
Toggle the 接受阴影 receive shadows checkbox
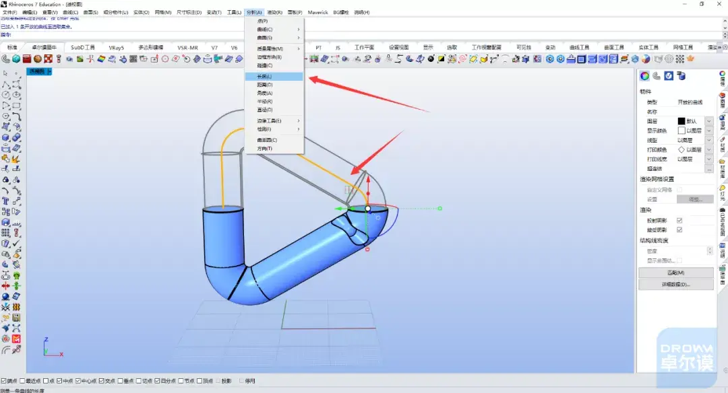point(679,230)
